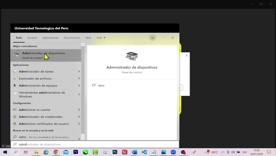Launch Microsoft Edge from the taskbar
The height and width of the screenshot is (156, 276).
[46, 152]
